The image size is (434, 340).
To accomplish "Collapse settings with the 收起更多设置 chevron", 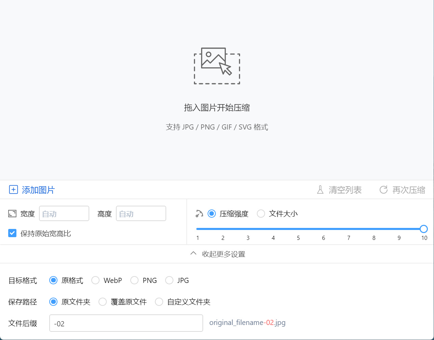I will [x=193, y=254].
